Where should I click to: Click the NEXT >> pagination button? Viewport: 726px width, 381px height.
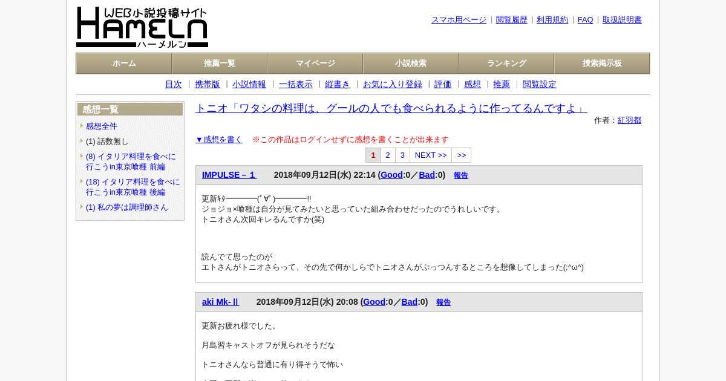tap(431, 155)
